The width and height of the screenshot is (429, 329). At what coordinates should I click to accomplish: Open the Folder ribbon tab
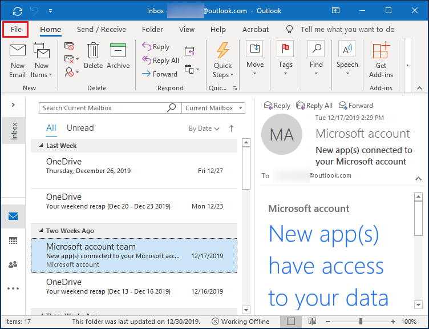click(152, 29)
